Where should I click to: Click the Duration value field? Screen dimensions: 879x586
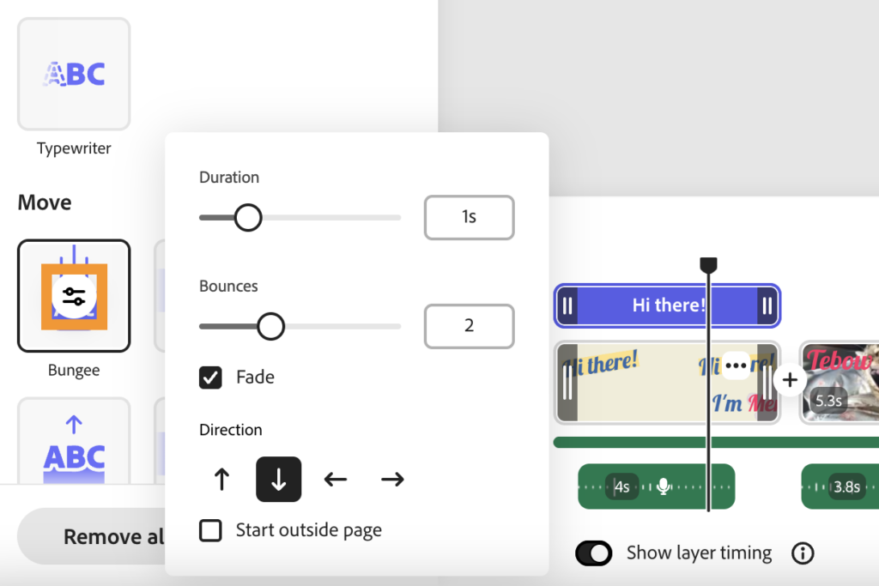pos(469,218)
